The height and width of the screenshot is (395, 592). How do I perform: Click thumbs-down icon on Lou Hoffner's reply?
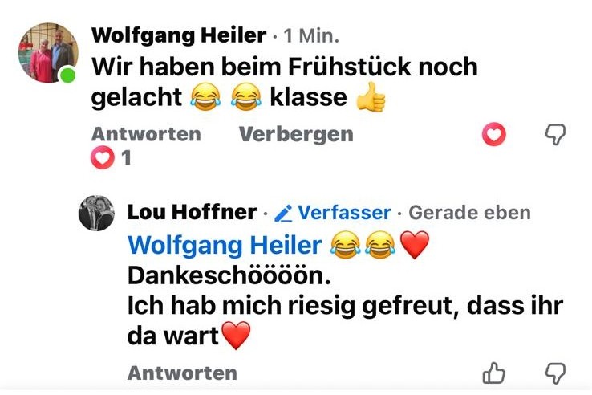point(555,373)
